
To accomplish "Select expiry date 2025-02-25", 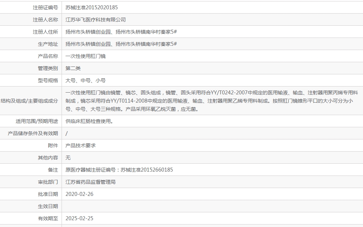I will [x=79, y=218].
